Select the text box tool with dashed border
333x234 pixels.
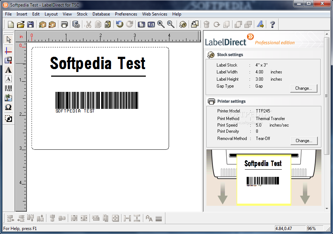click(x=8, y=79)
